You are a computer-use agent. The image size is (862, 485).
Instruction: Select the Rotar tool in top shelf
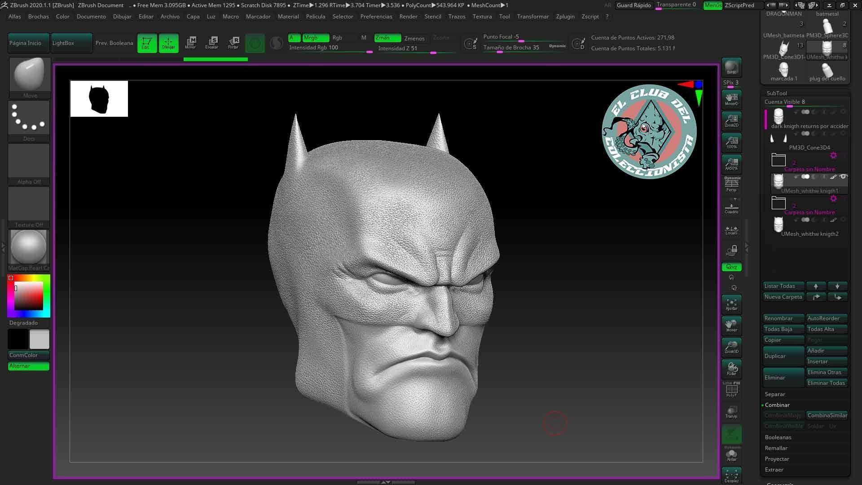pyautogui.click(x=233, y=43)
